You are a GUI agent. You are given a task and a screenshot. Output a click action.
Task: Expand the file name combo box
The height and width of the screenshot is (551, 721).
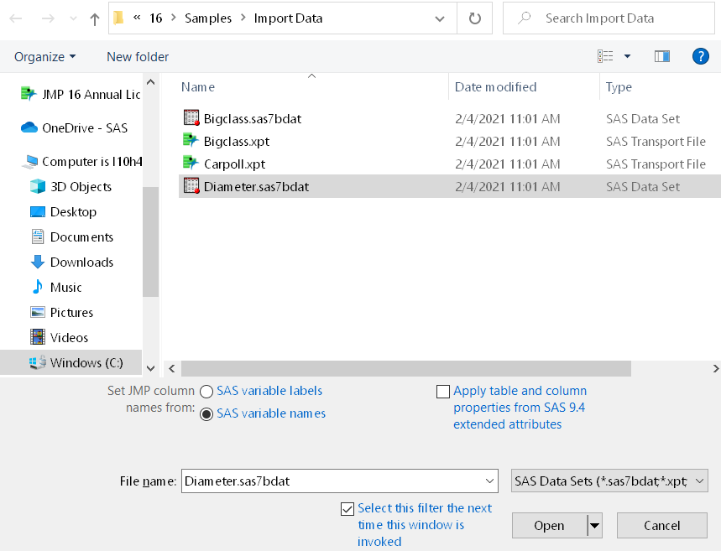pyautogui.click(x=490, y=481)
